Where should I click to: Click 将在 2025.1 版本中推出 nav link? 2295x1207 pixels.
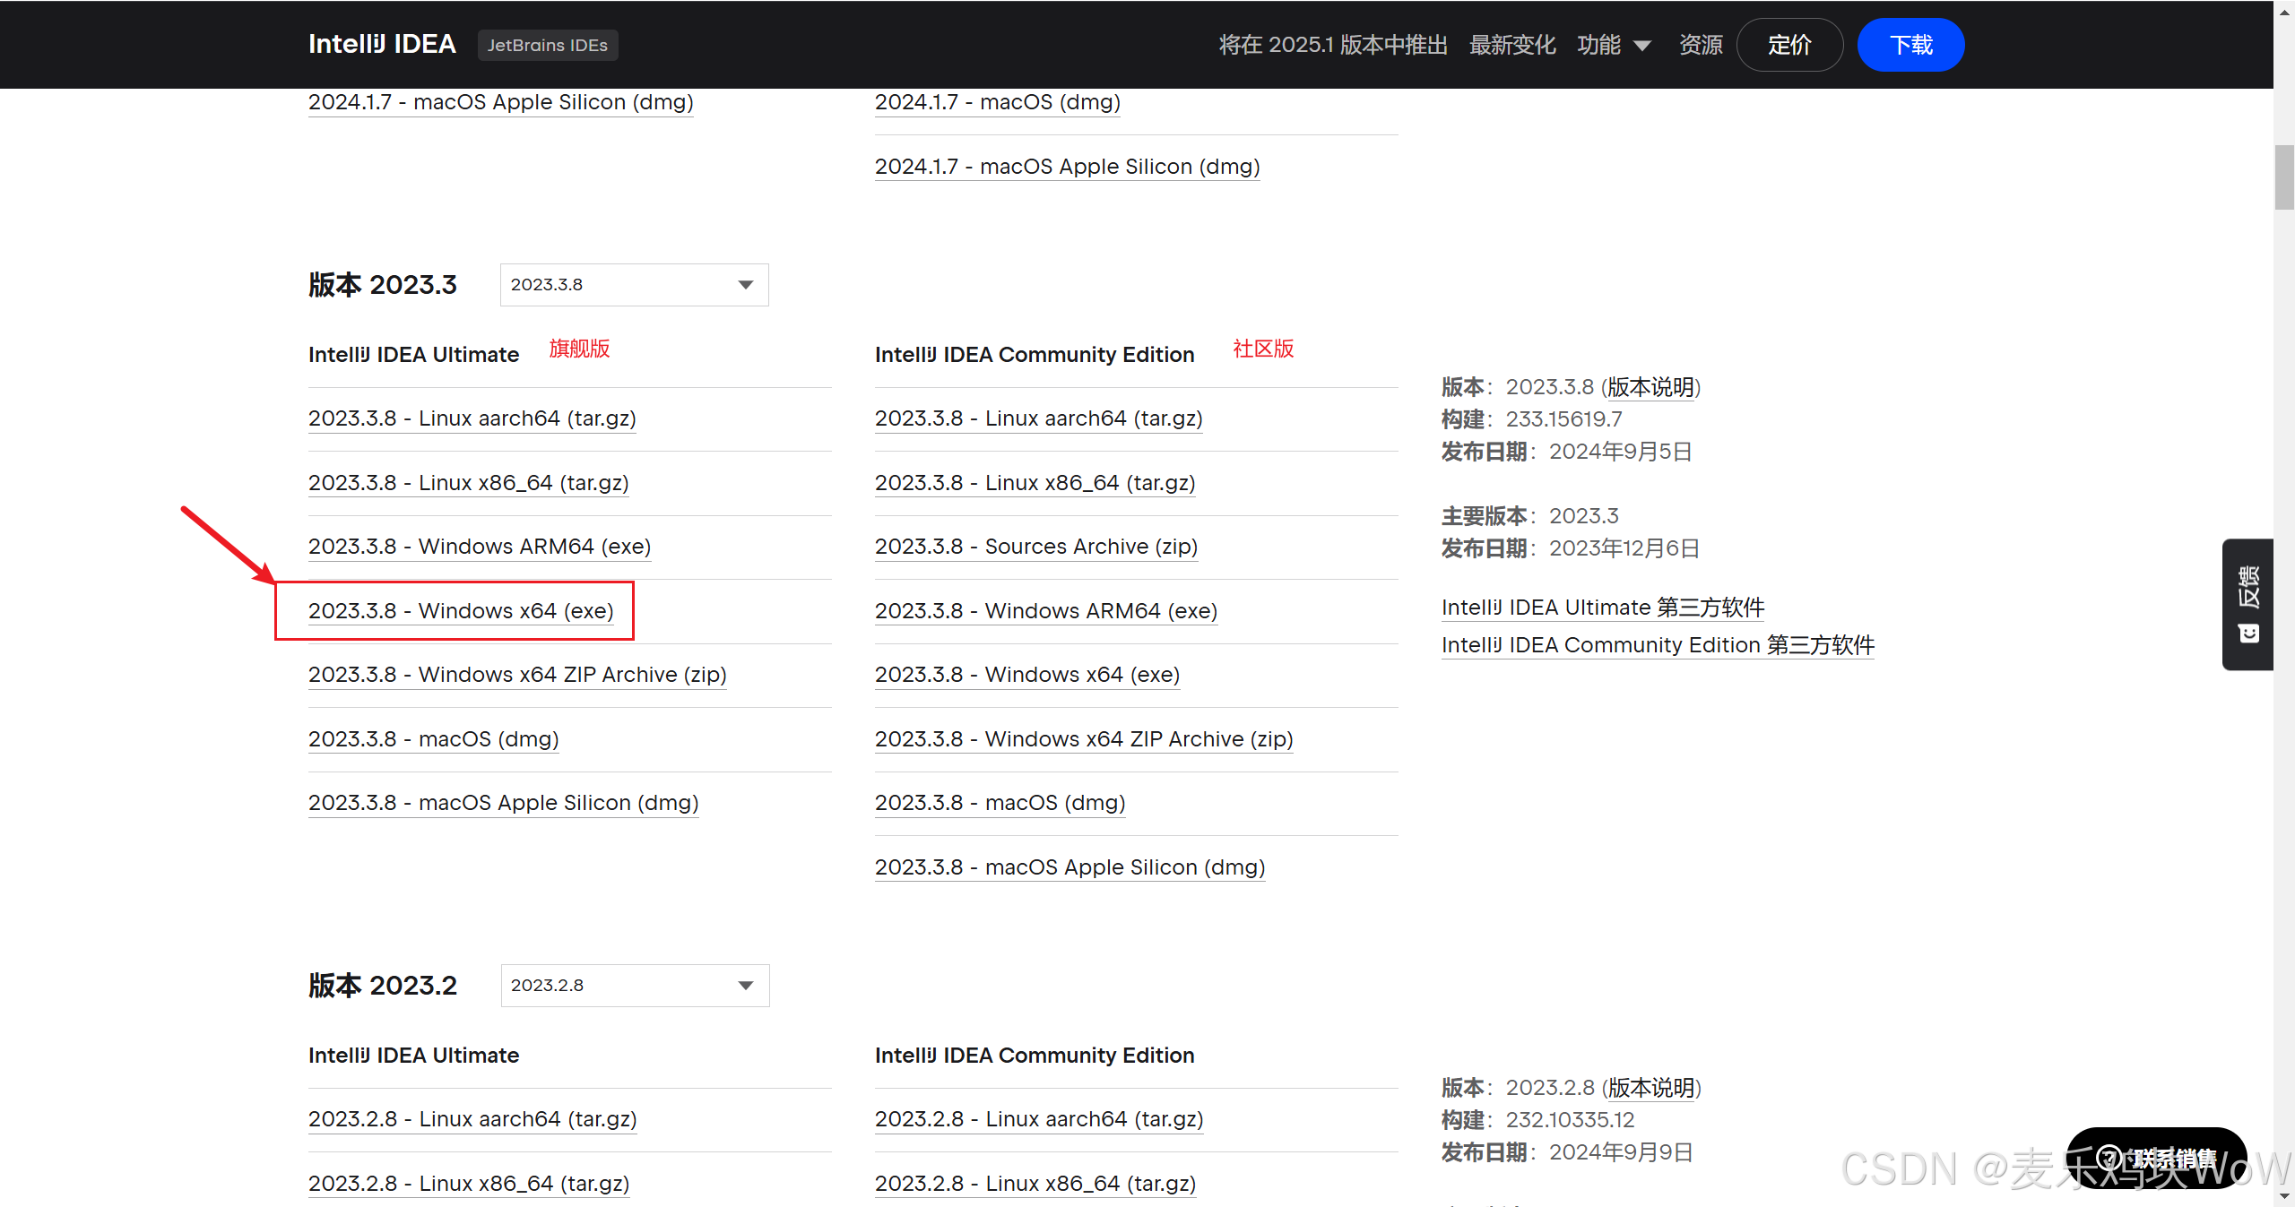[x=1333, y=45]
